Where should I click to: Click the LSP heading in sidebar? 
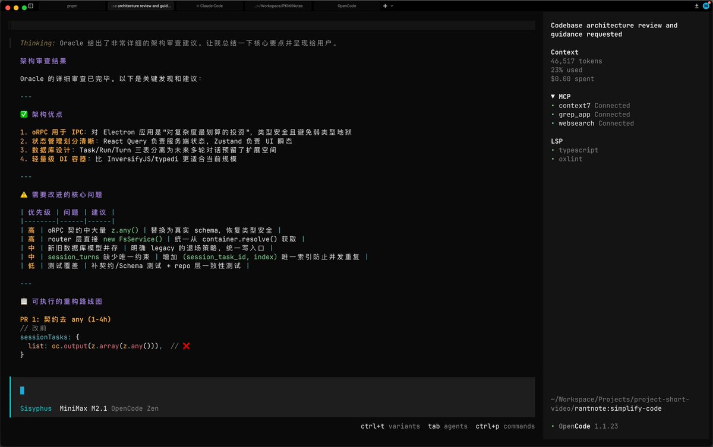(557, 141)
